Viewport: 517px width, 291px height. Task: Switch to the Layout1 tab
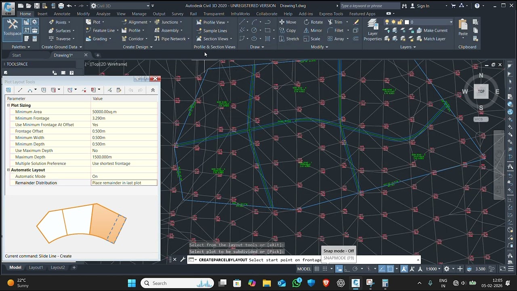[36, 267]
